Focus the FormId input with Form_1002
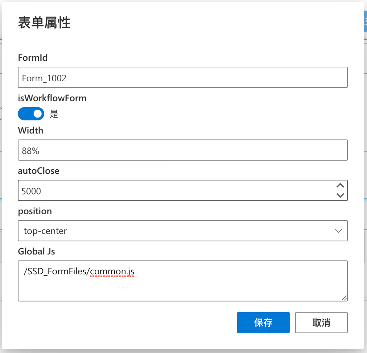Image resolution: width=367 pixels, height=353 pixels. [183, 77]
